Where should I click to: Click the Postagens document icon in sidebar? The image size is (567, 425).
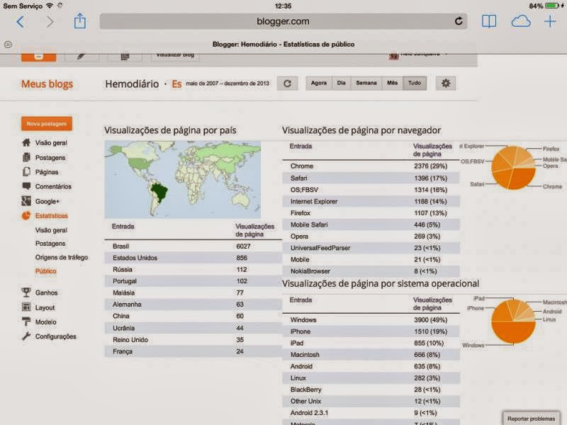tap(26, 157)
